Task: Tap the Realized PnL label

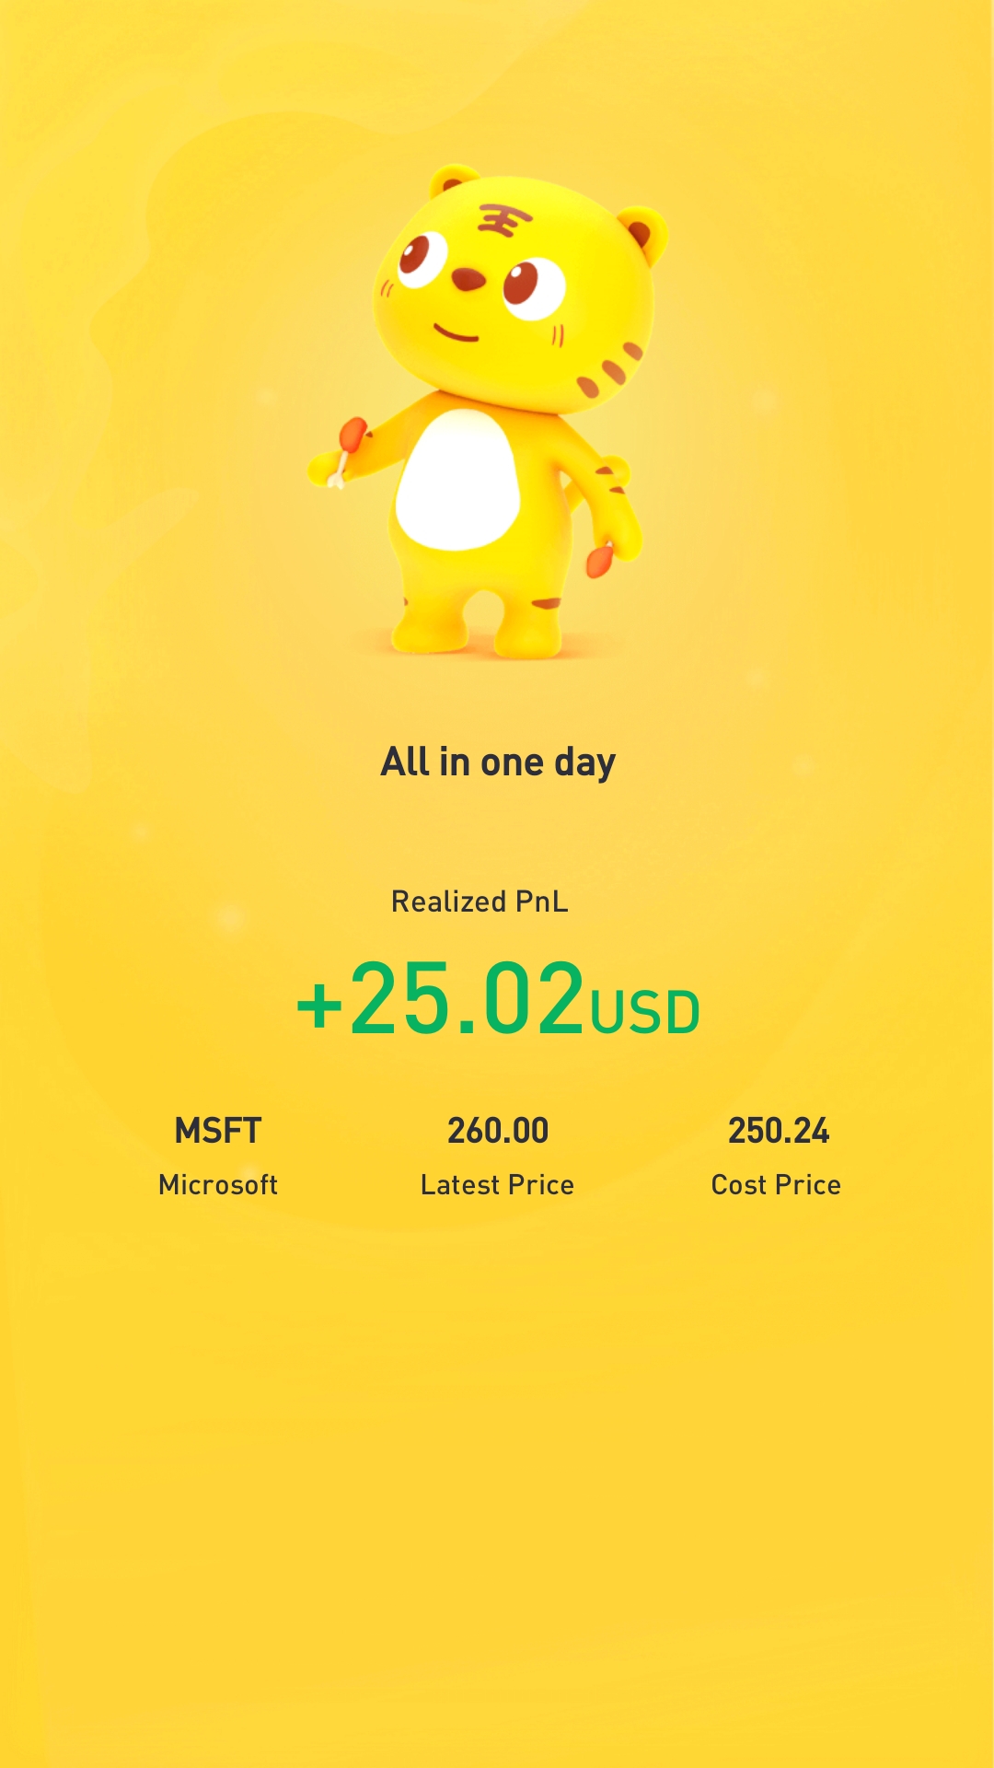Action: pyautogui.click(x=480, y=901)
